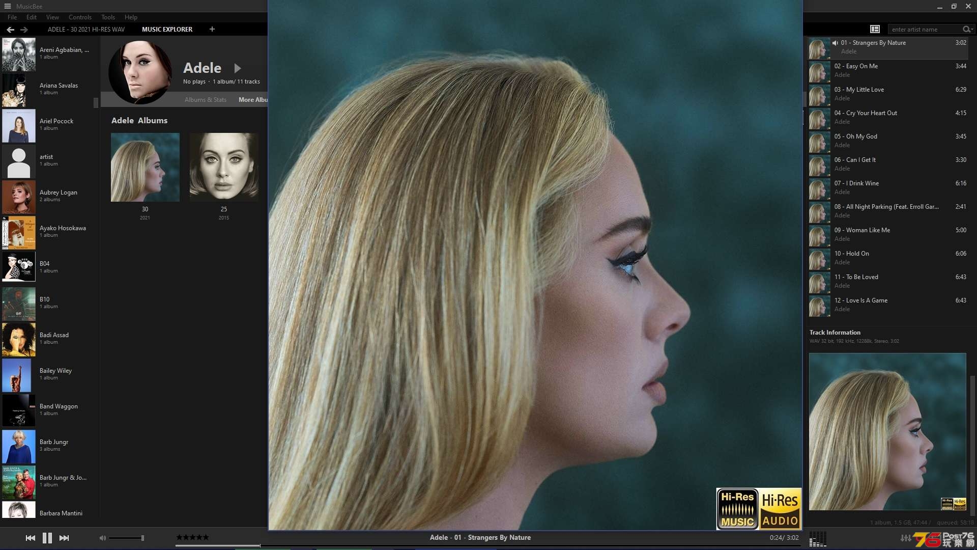Open the Controls menu
Screen dimensions: 977x550
(x=80, y=17)
